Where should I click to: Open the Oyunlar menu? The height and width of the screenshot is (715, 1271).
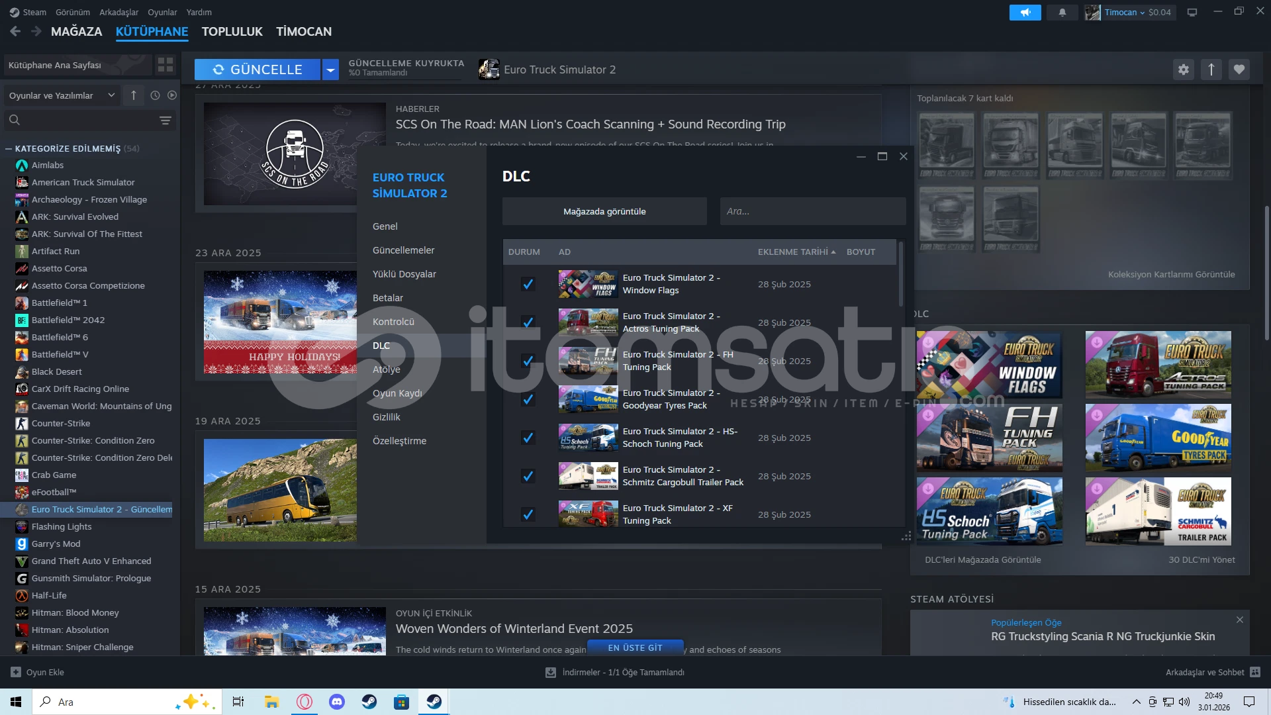click(162, 12)
